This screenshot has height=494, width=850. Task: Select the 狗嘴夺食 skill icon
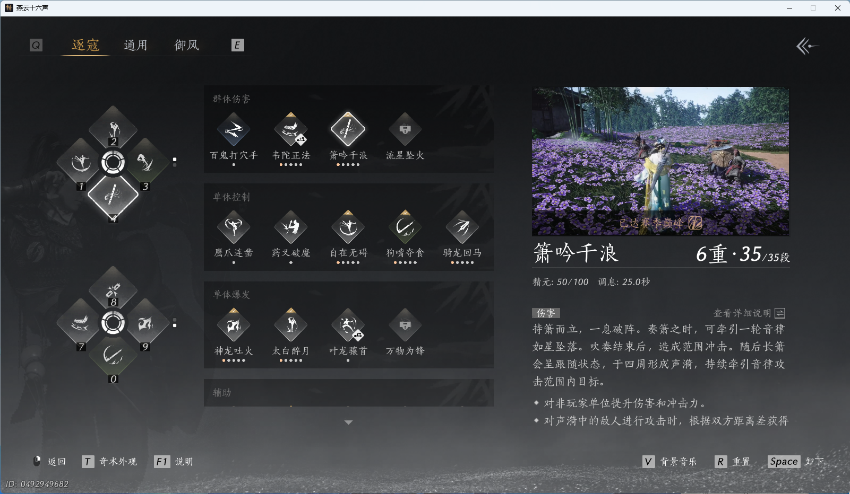405,227
